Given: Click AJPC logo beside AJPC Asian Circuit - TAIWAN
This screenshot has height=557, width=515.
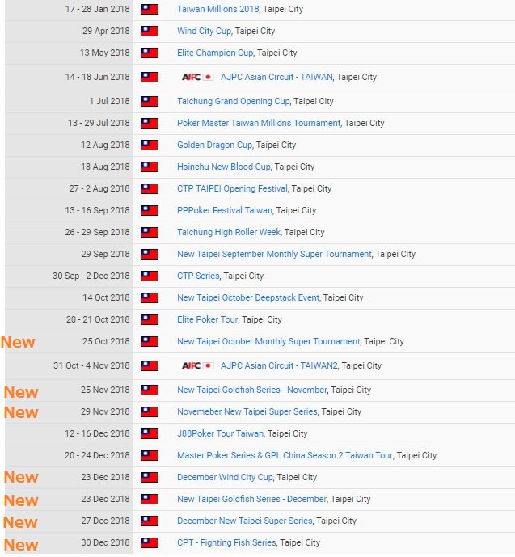Looking at the screenshot, I should (x=197, y=77).
